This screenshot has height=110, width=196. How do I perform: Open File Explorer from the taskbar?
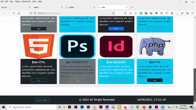pyautogui.click(x=95, y=107)
